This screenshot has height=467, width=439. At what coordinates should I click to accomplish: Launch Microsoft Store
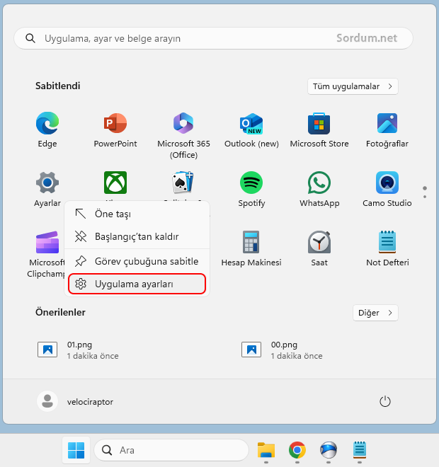[319, 129]
